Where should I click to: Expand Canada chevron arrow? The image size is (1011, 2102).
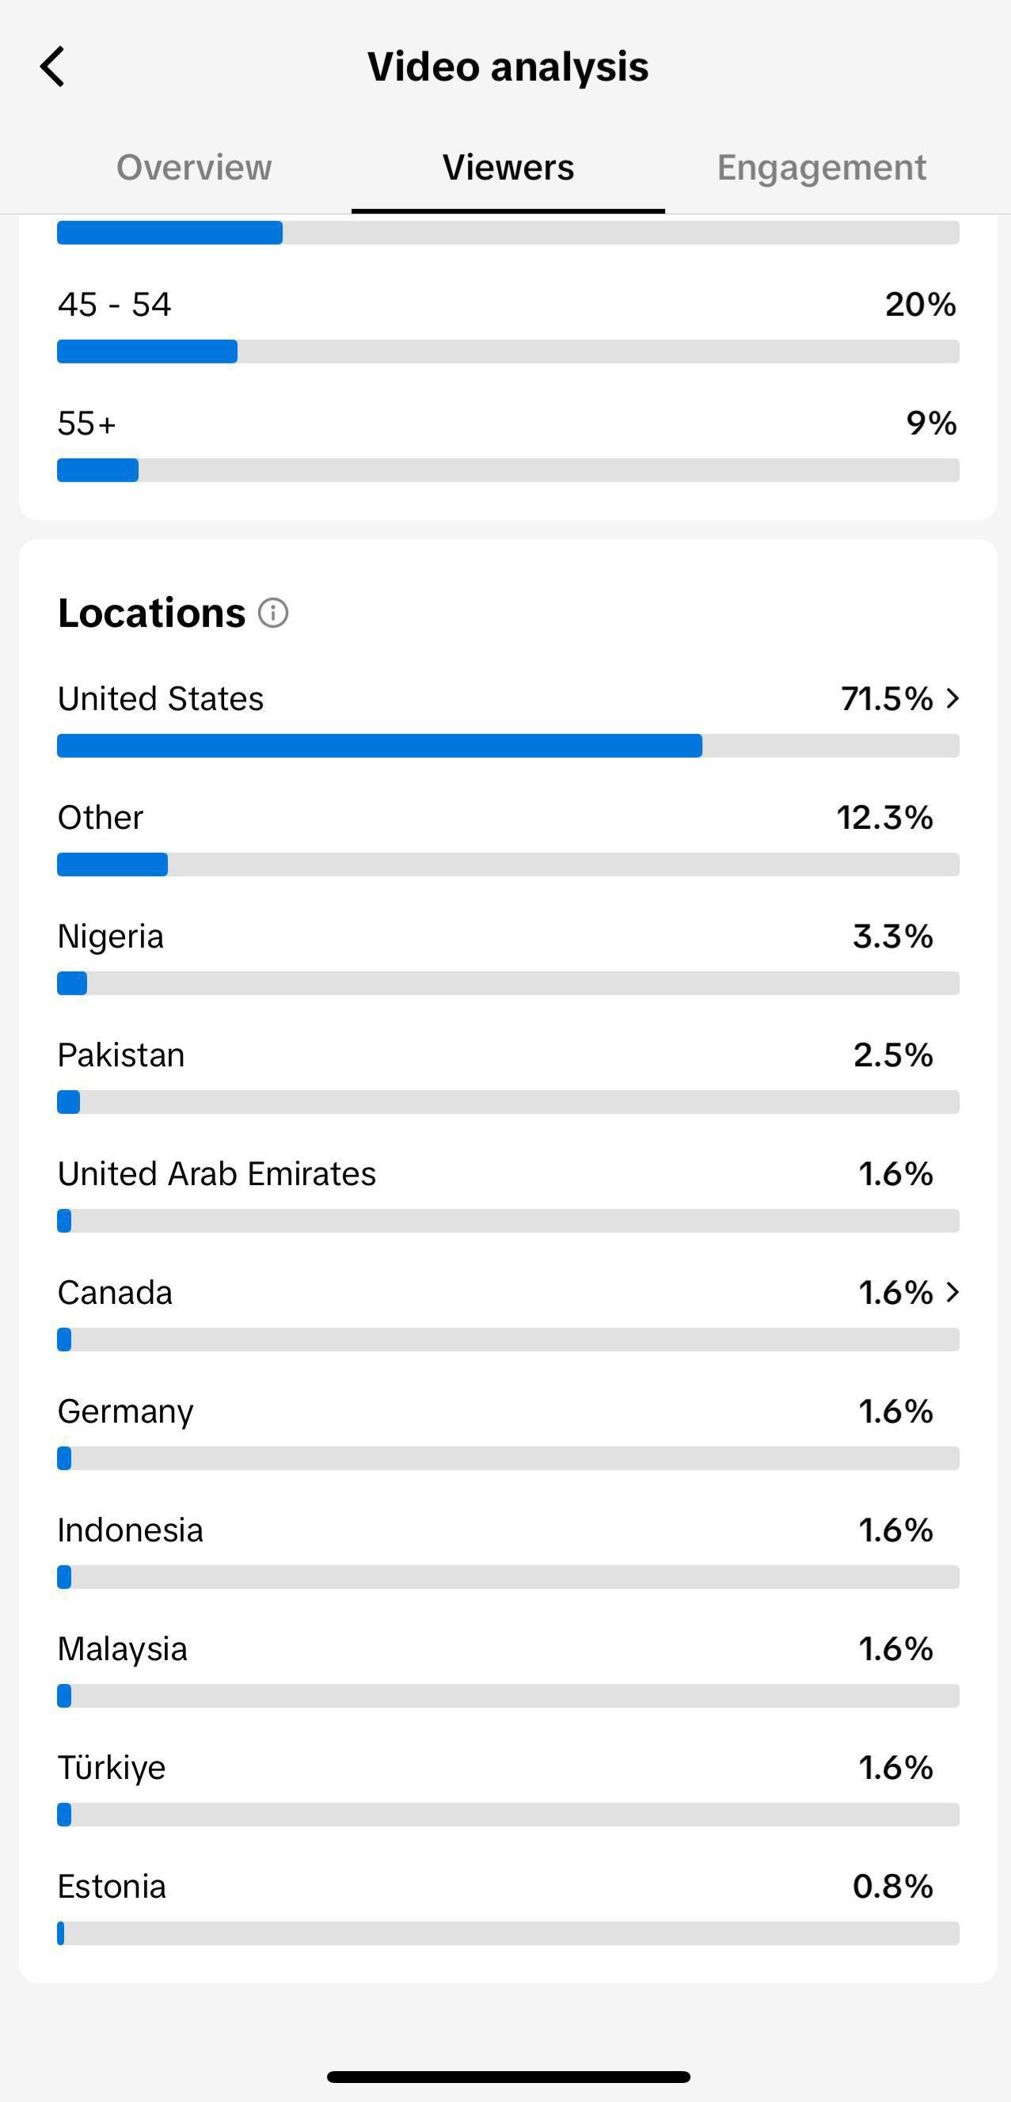click(x=952, y=1293)
